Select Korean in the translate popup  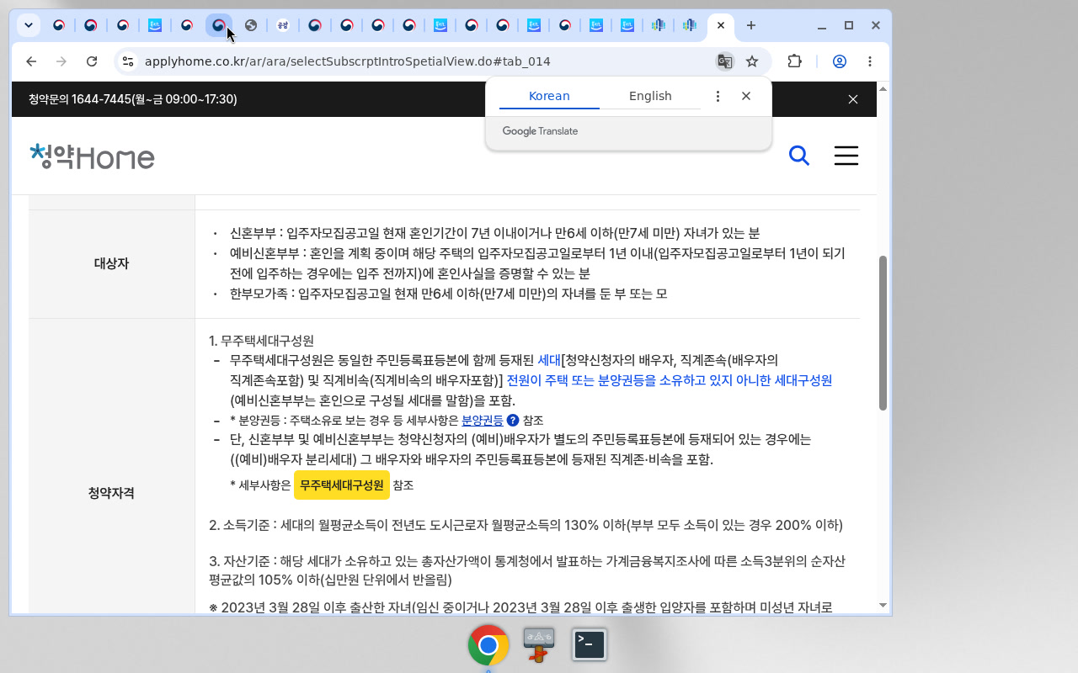point(549,96)
